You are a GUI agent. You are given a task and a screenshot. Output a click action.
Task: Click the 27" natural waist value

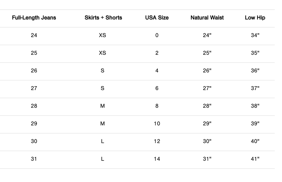coord(207,88)
